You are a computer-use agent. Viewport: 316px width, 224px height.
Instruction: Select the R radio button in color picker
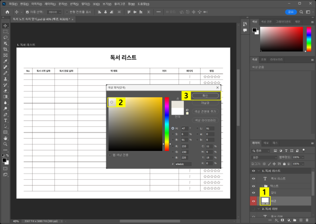[x=173, y=146]
